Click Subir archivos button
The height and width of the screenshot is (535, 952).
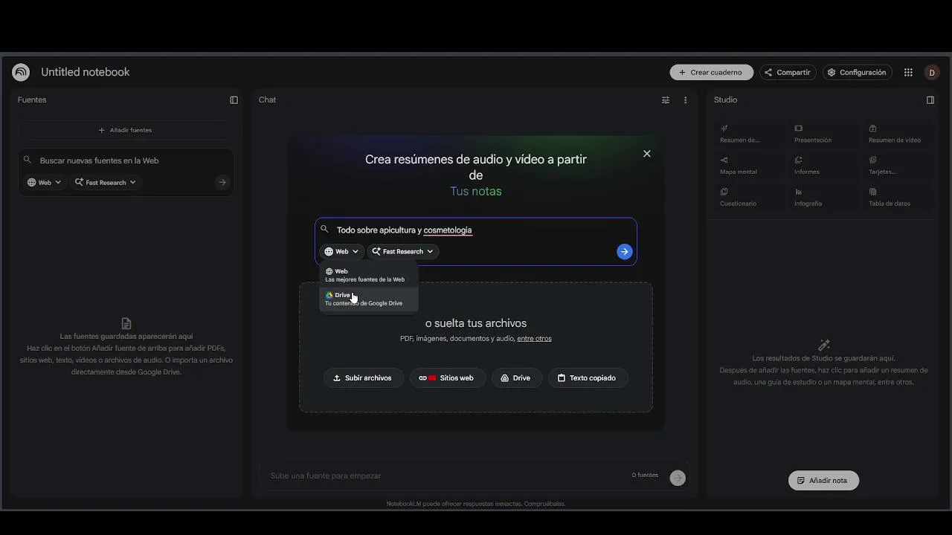point(363,378)
